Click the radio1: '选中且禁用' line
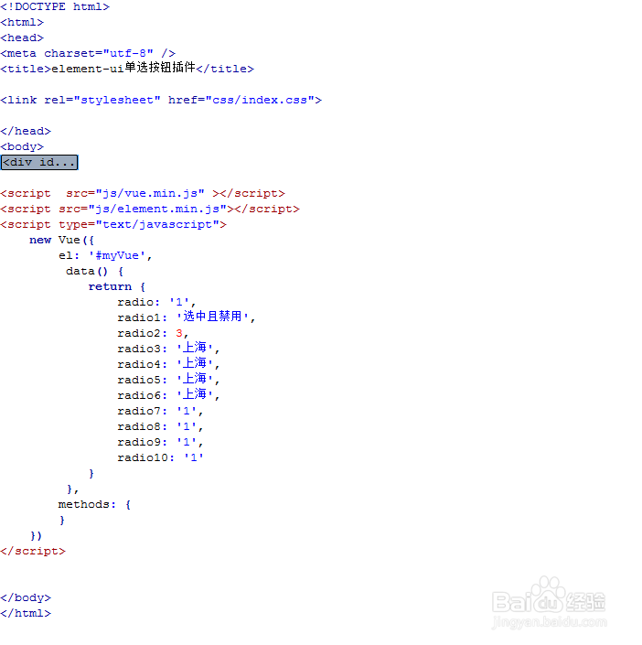The height and width of the screenshot is (645, 642). click(187, 317)
